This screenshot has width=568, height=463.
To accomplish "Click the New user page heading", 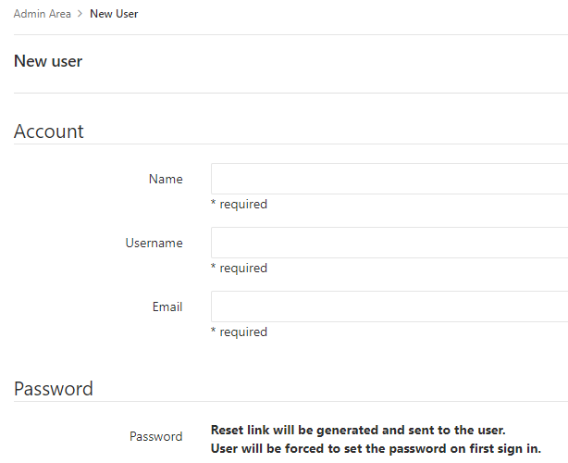I will [48, 61].
